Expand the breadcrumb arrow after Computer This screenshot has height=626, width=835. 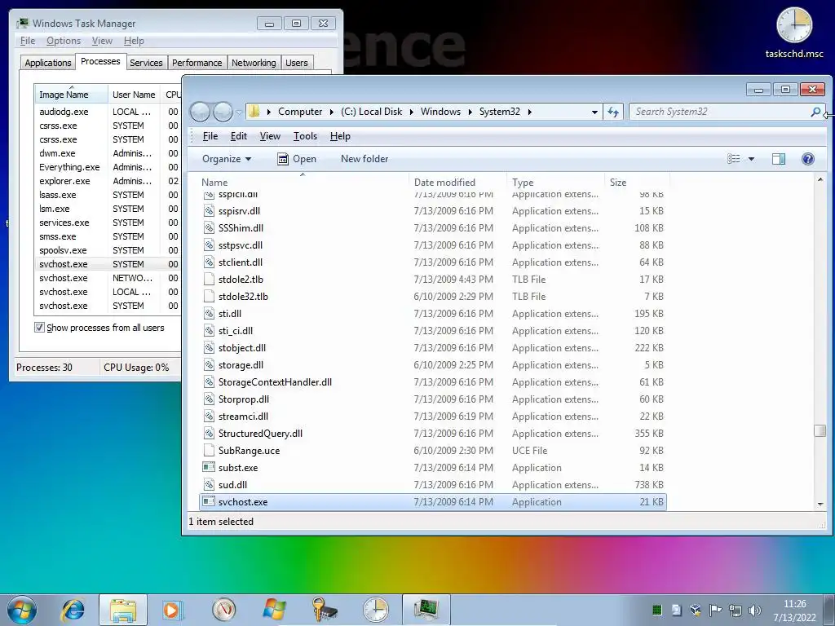click(x=332, y=112)
